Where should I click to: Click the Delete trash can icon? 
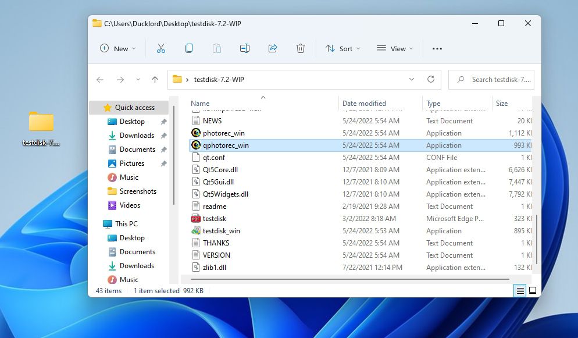(301, 48)
